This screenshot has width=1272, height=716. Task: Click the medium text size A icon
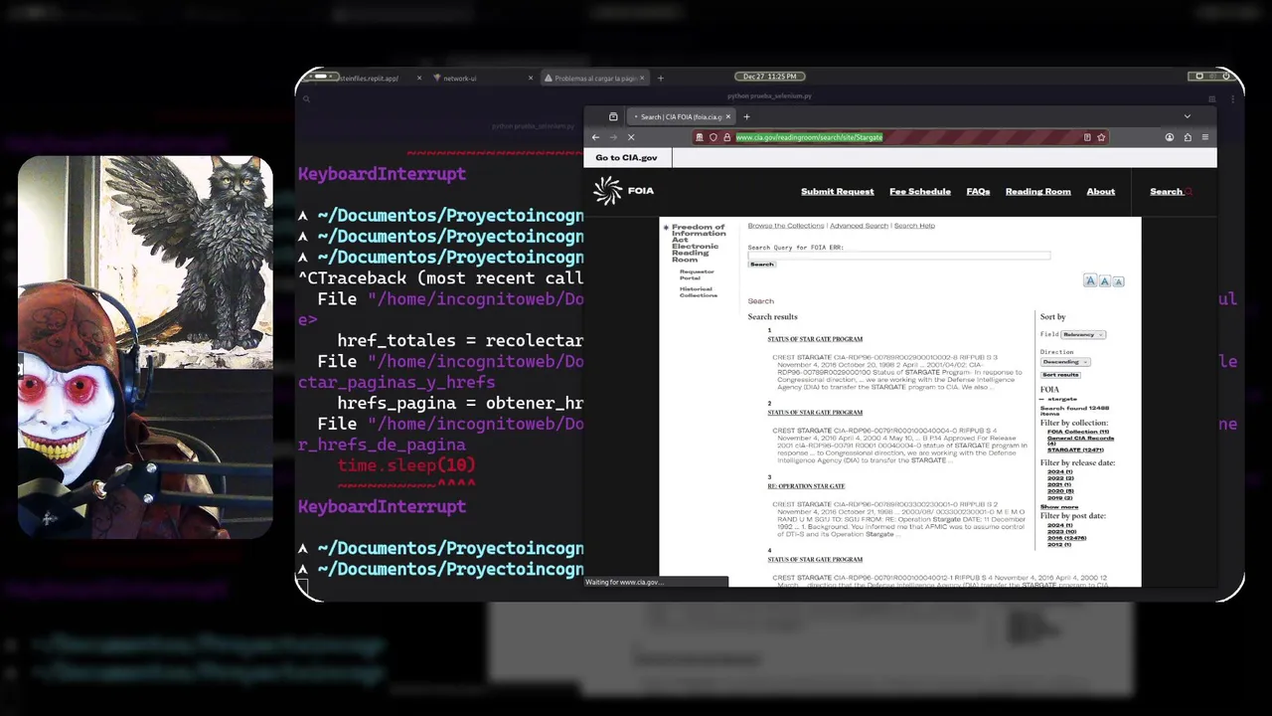(x=1104, y=281)
